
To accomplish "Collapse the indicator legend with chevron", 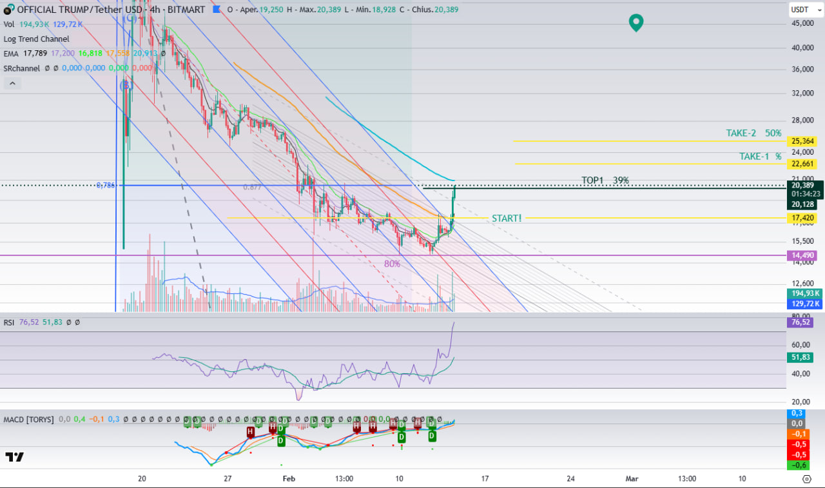I will [x=12, y=83].
